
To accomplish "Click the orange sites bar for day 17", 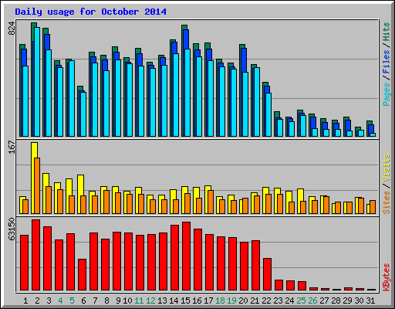I will point(211,202).
